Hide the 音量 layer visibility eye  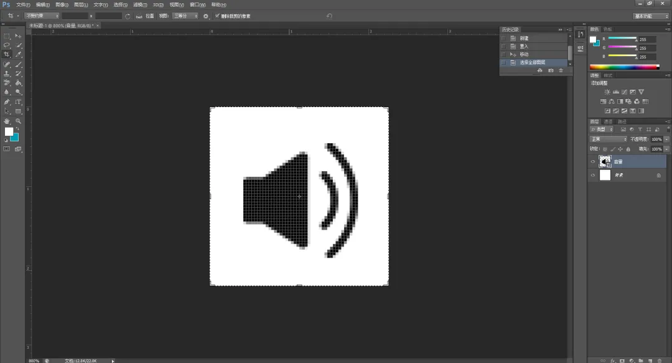pyautogui.click(x=593, y=162)
